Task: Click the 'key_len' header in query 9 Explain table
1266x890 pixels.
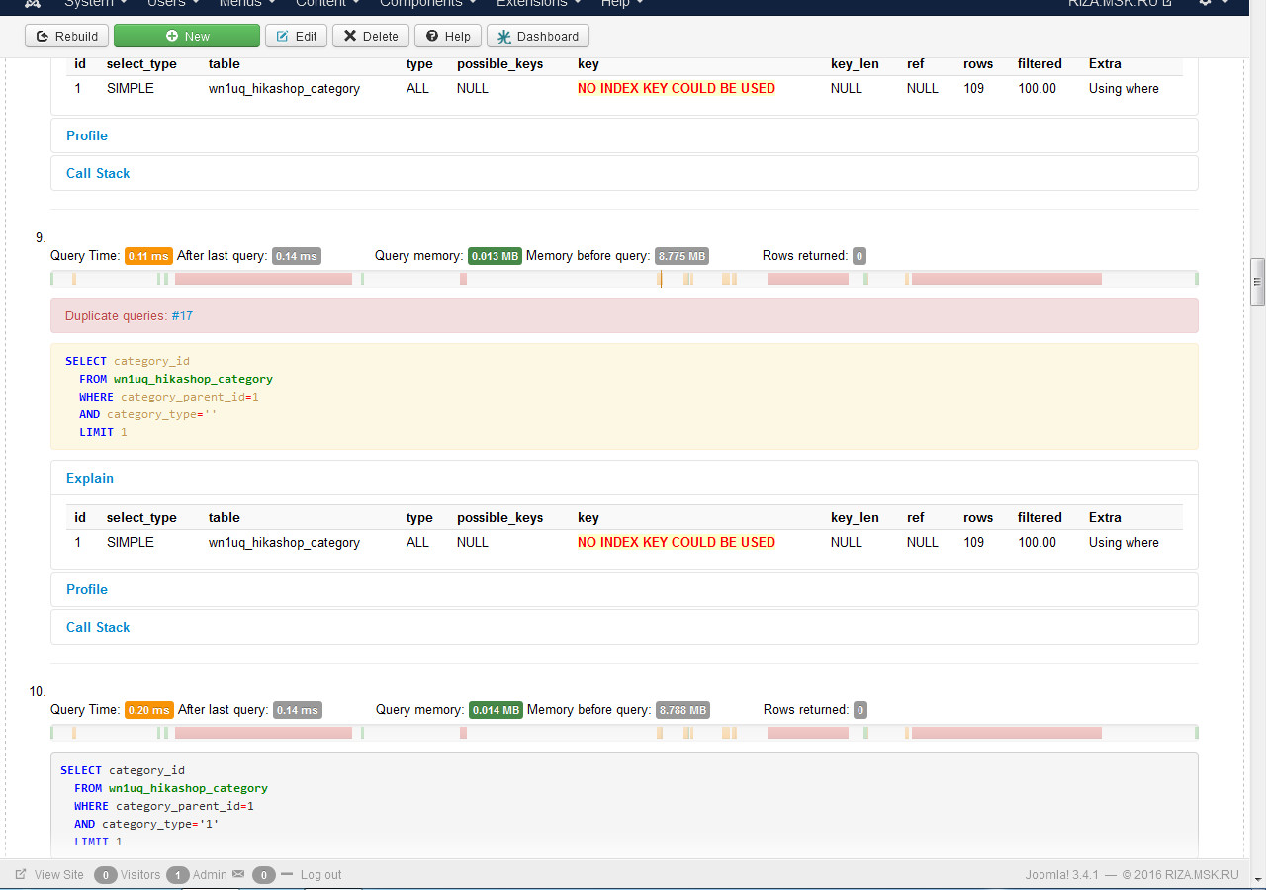Action: [855, 517]
